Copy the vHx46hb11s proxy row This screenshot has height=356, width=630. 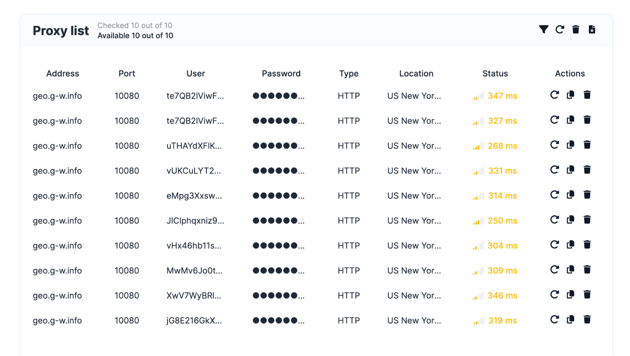point(570,245)
